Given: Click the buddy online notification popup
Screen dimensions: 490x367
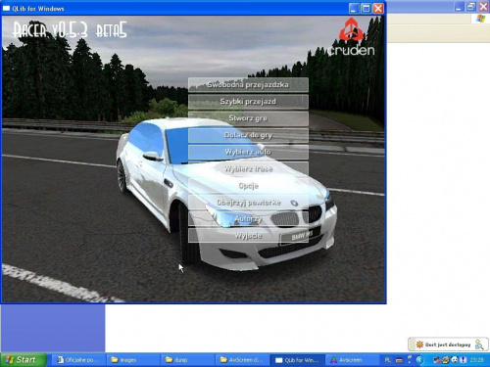Looking at the screenshot, I should tap(448, 344).
